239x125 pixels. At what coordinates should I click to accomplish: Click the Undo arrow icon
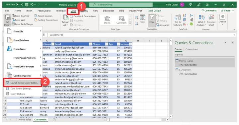[32, 5]
